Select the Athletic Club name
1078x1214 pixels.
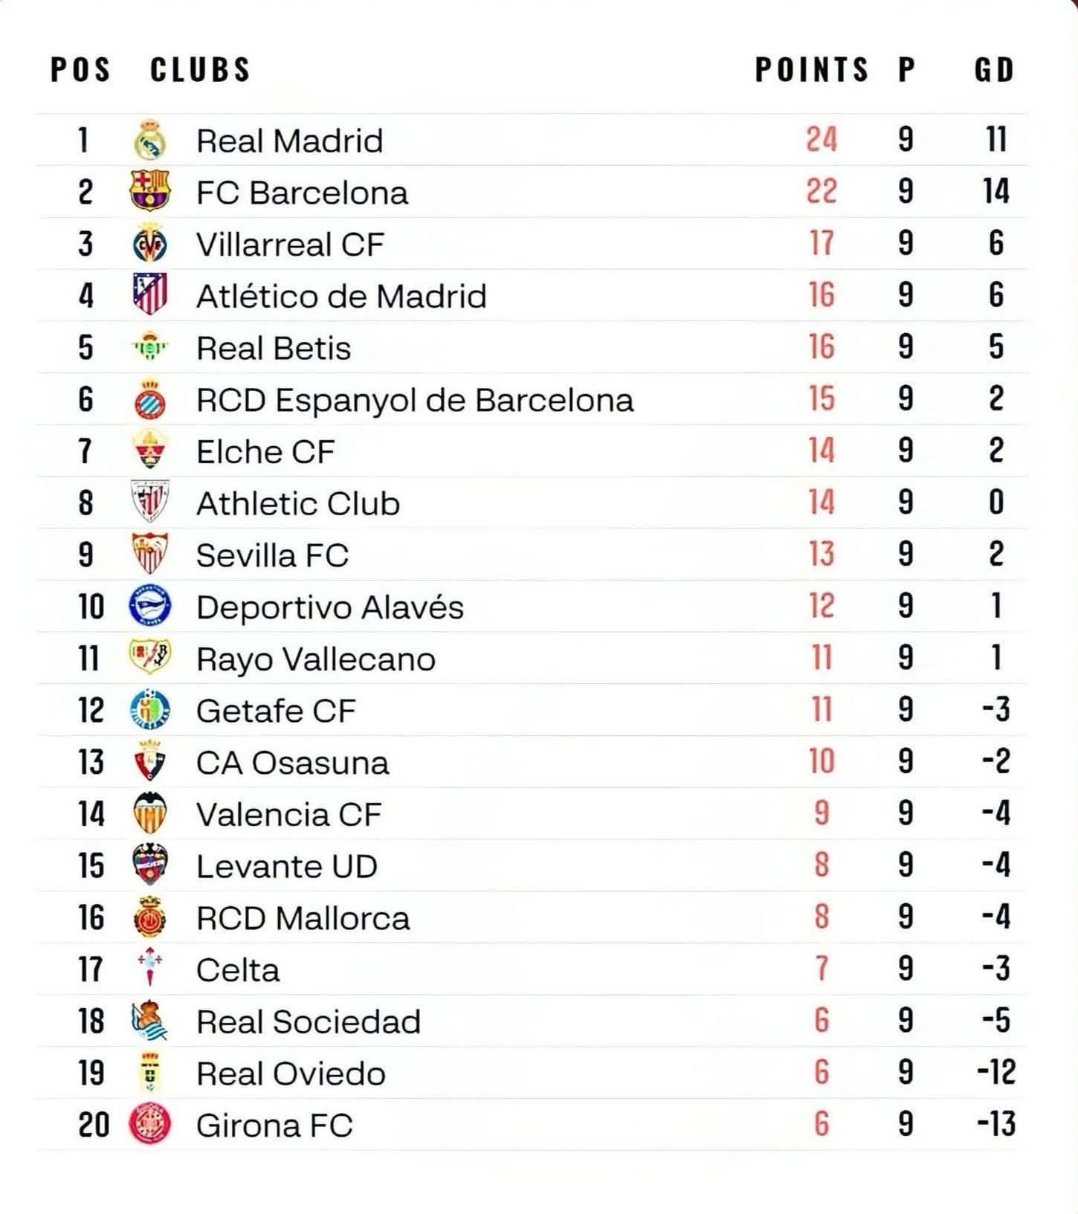point(297,503)
